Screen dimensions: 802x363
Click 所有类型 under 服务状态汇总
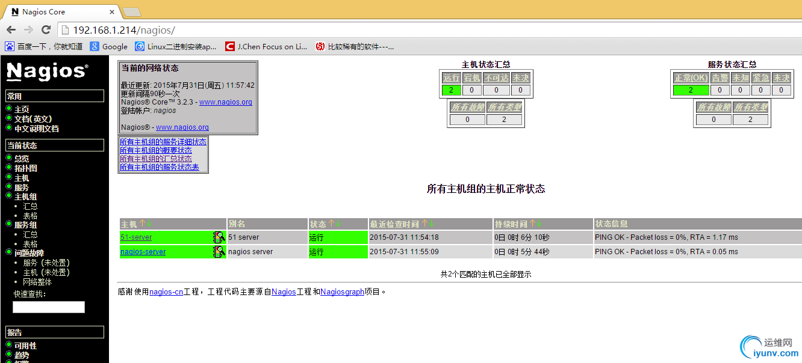coord(750,107)
